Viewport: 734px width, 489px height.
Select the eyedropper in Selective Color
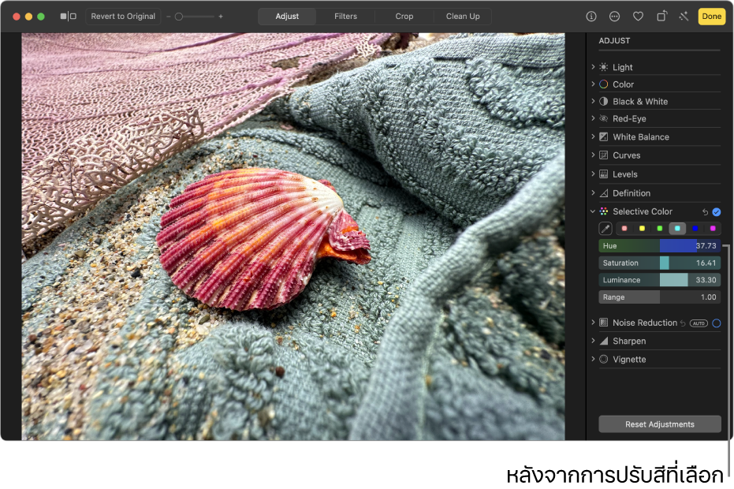(605, 228)
